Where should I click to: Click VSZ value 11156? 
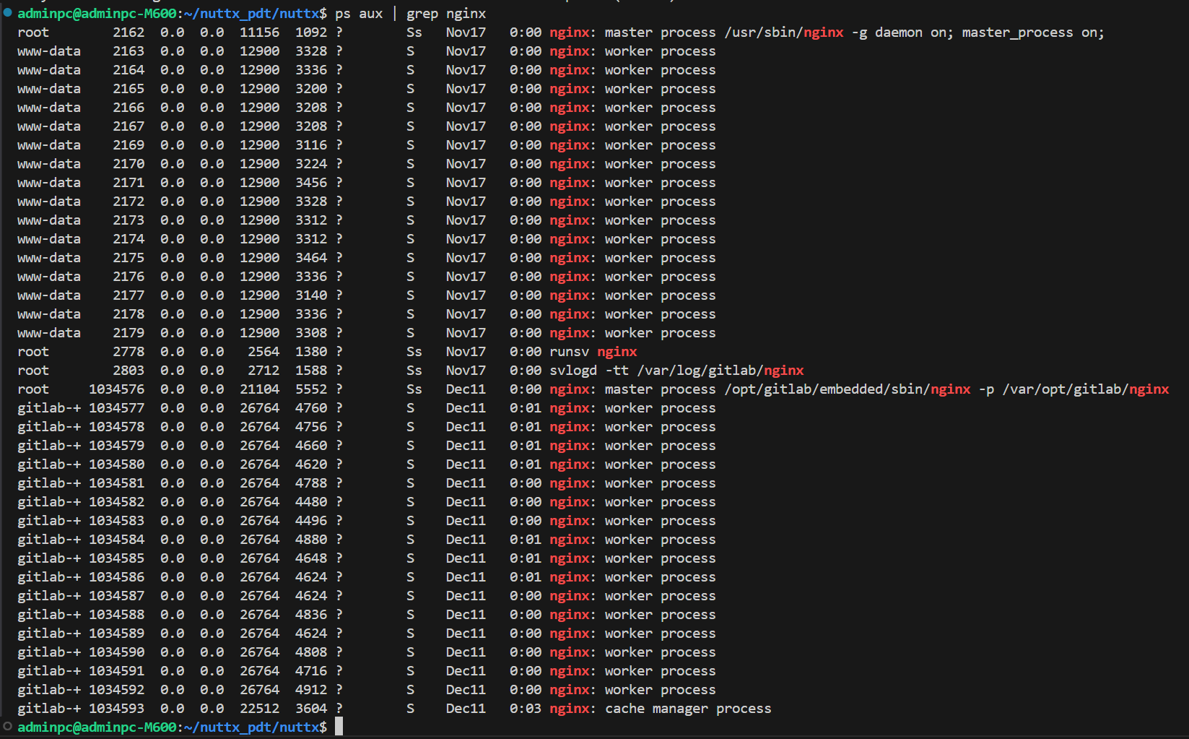[259, 33]
